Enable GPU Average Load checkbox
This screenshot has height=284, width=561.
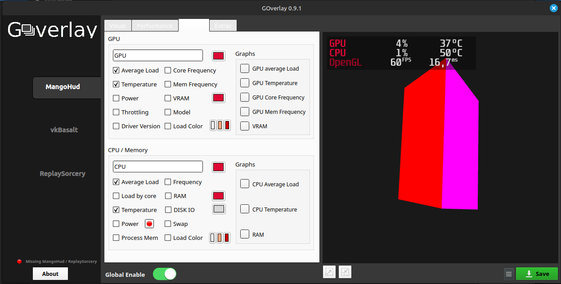(x=116, y=70)
